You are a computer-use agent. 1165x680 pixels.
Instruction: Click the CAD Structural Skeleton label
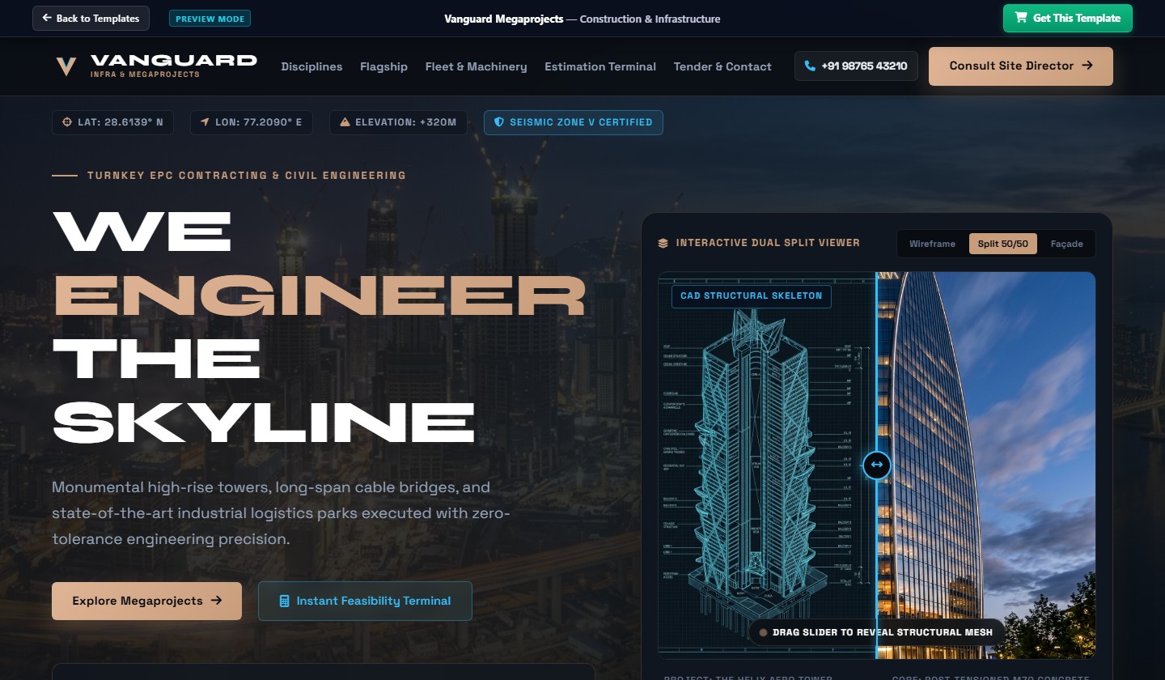[x=751, y=295]
